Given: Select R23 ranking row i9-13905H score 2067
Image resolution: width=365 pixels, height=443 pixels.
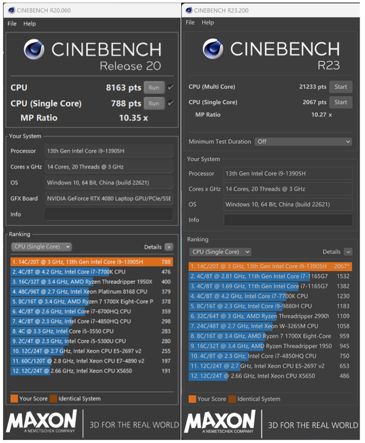Looking at the screenshot, I should [270, 266].
